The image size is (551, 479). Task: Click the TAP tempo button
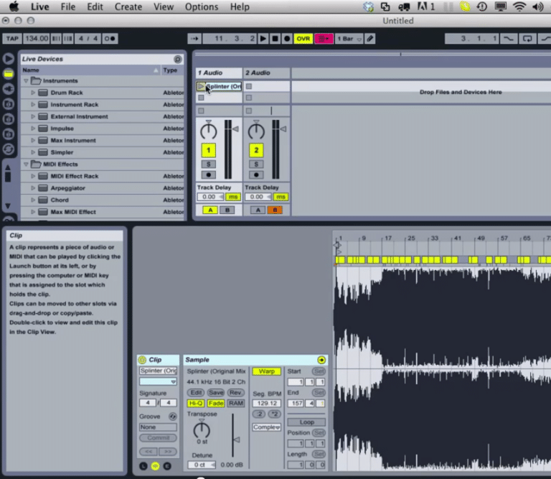point(12,38)
